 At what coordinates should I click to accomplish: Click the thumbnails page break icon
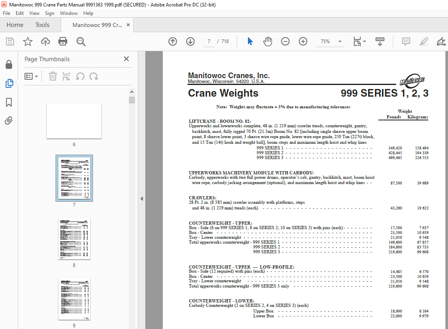click(x=66, y=77)
